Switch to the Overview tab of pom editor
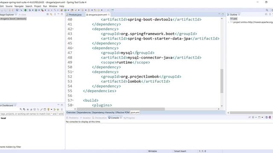Screen dimensions: 273x153 pyautogui.click(x=71, y=113)
